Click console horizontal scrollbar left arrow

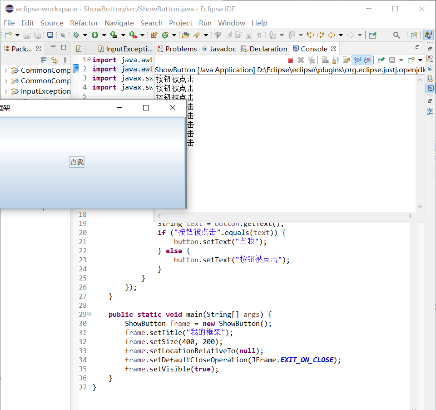tap(159, 216)
